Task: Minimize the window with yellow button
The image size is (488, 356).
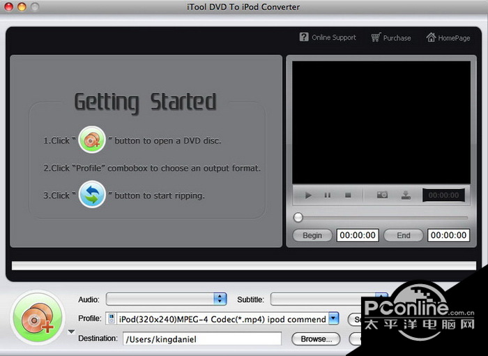Action: (22, 6)
